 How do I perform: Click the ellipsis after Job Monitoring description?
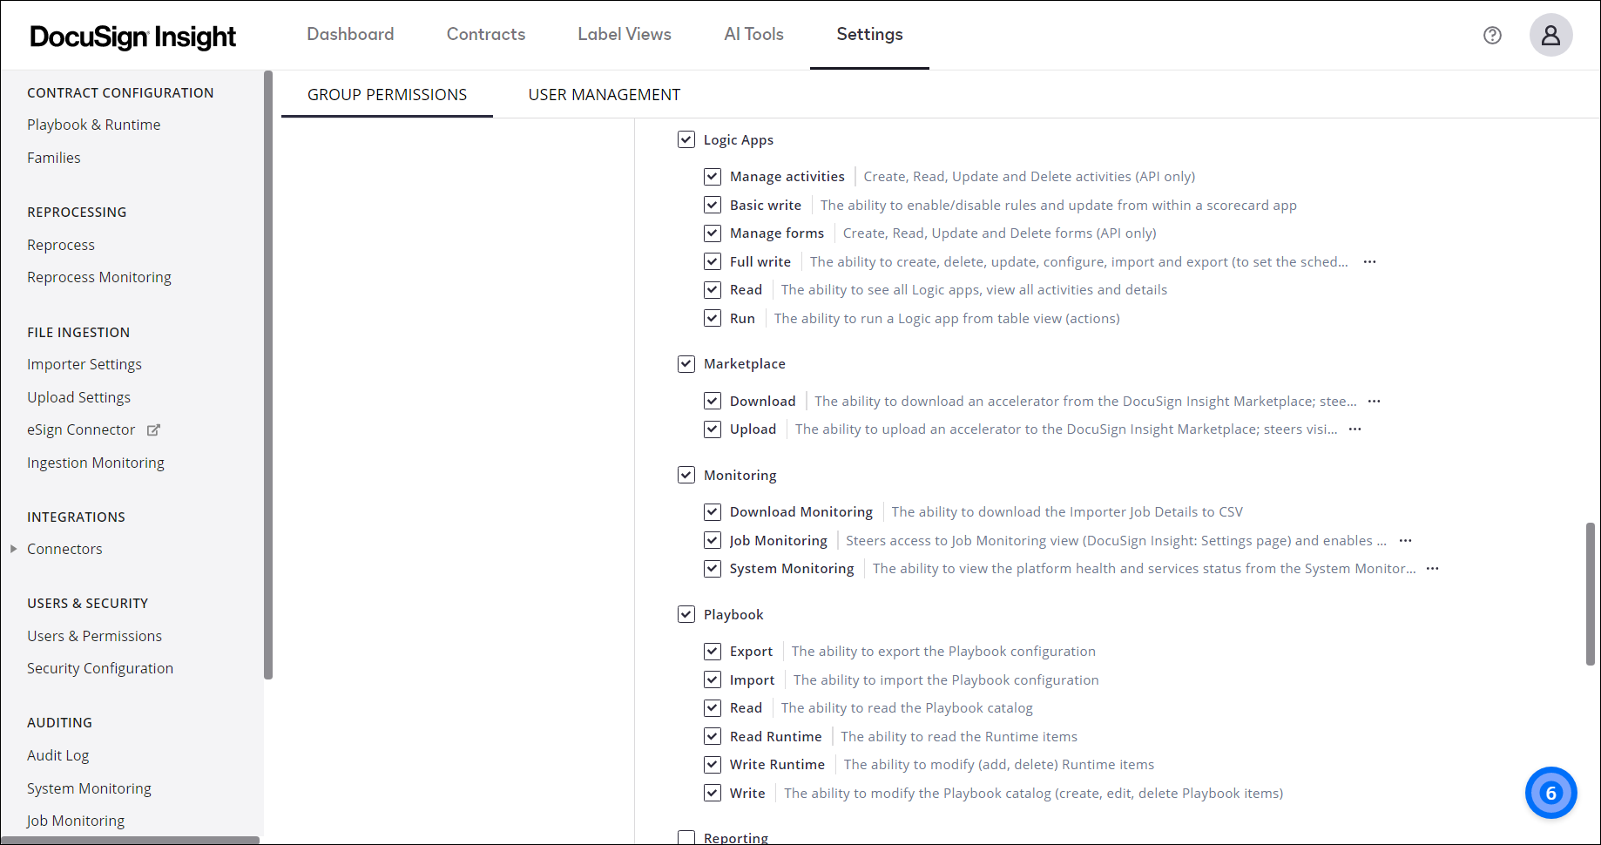tap(1405, 540)
